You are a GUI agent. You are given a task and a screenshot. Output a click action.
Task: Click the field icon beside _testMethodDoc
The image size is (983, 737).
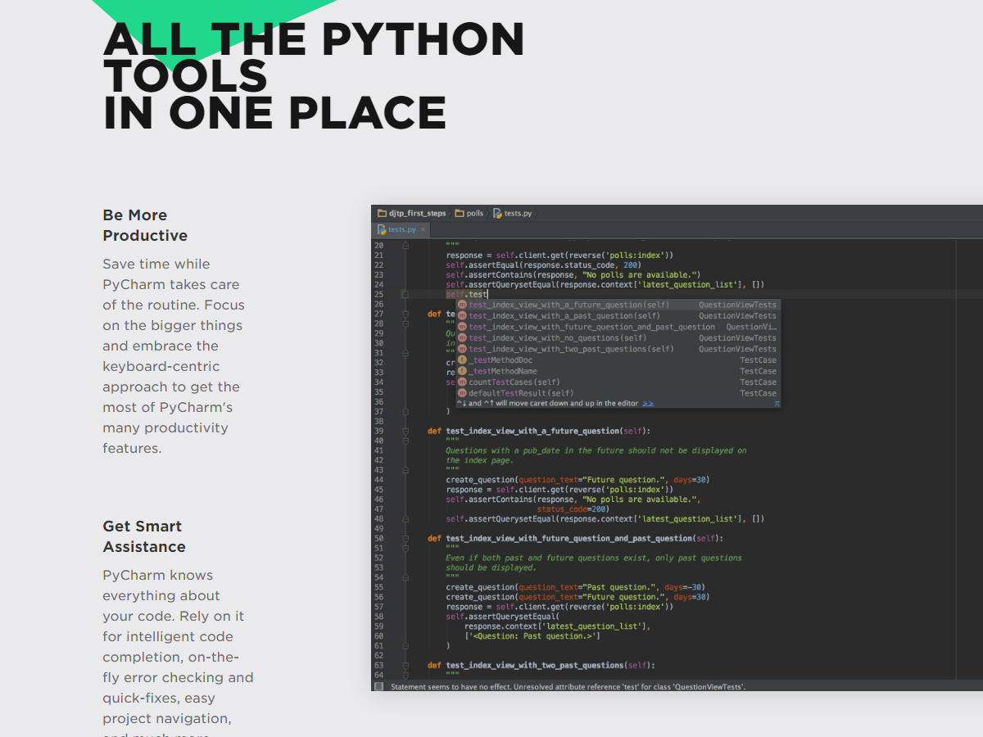[462, 360]
